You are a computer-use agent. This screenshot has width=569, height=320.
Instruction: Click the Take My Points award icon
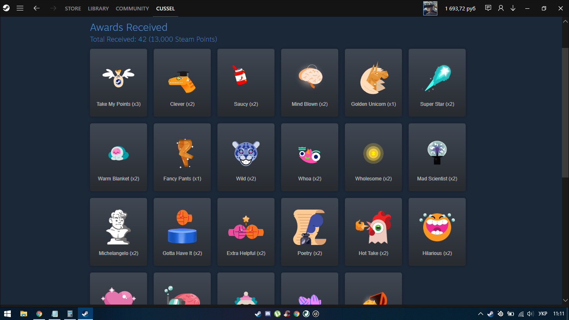(x=118, y=78)
